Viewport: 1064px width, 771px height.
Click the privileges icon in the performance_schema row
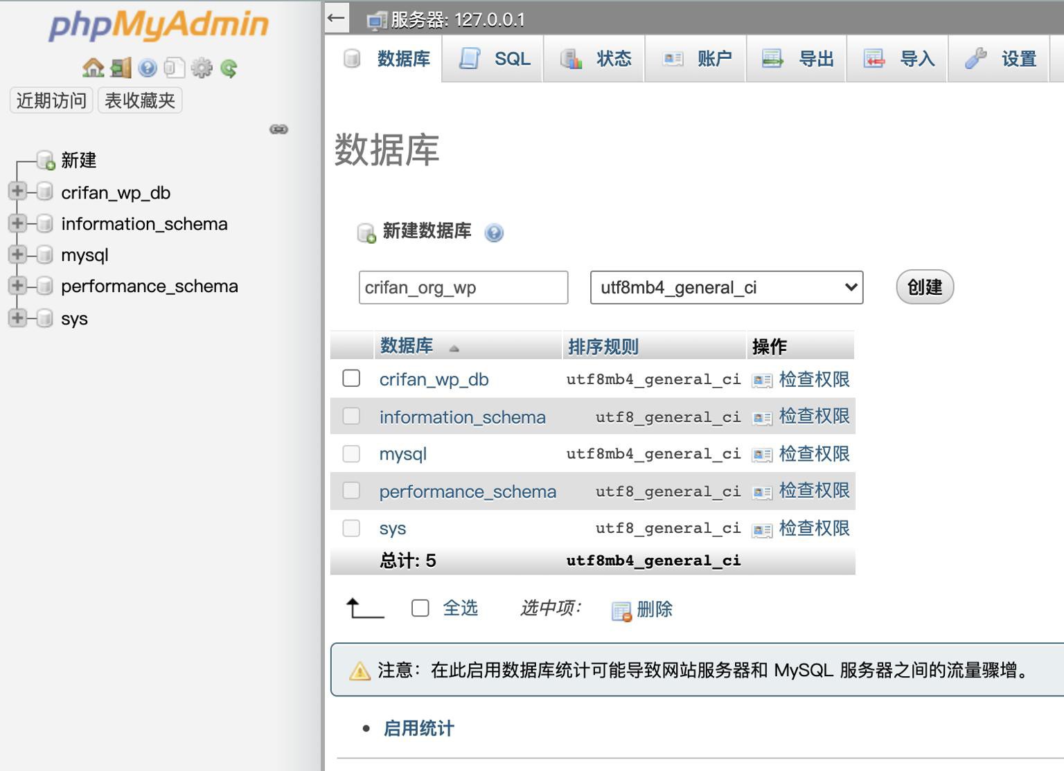click(762, 492)
